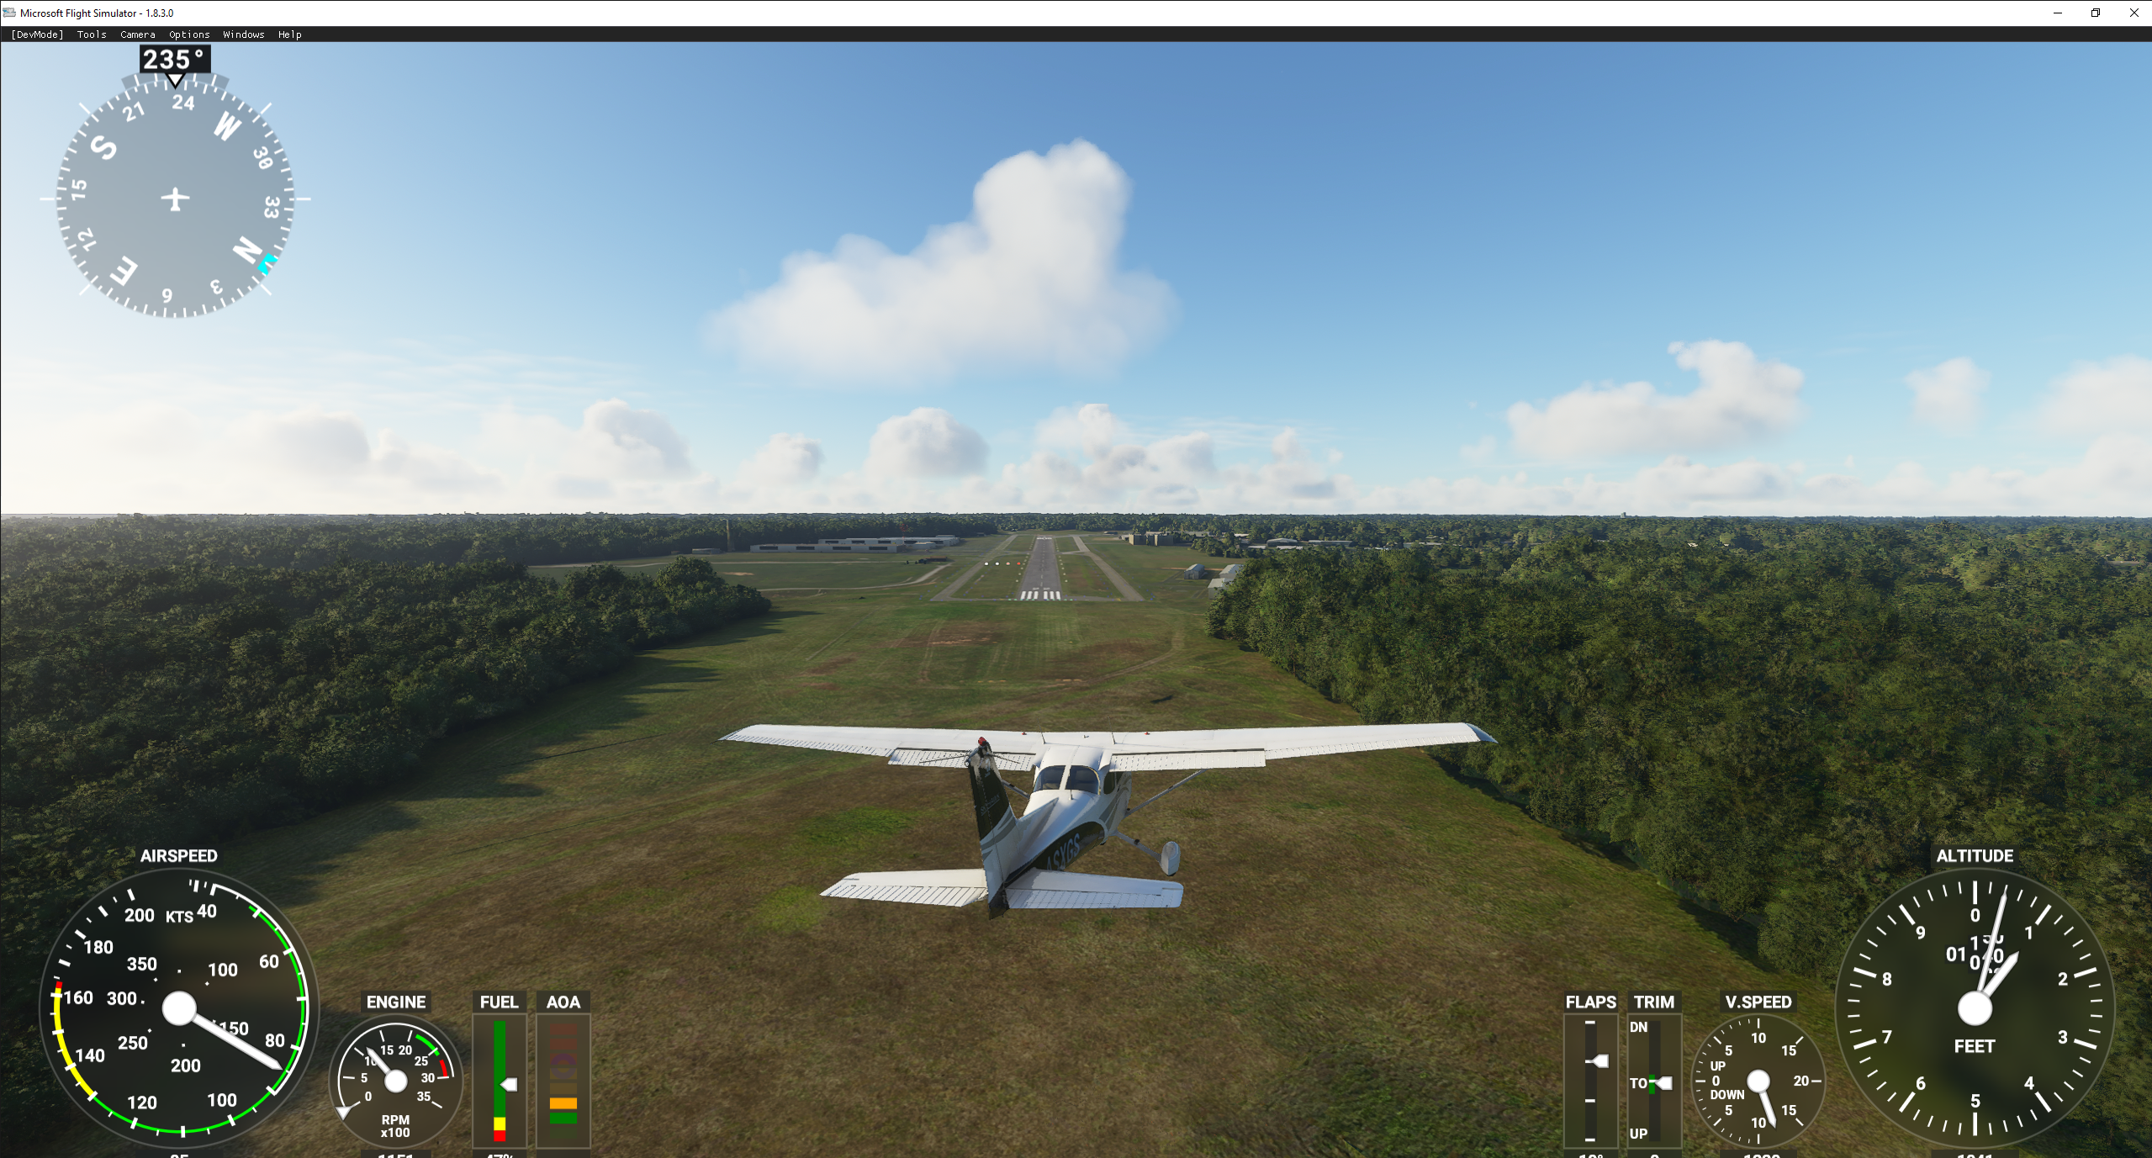Expand the Help menu dropdown
The image size is (2152, 1158).
click(x=293, y=33)
